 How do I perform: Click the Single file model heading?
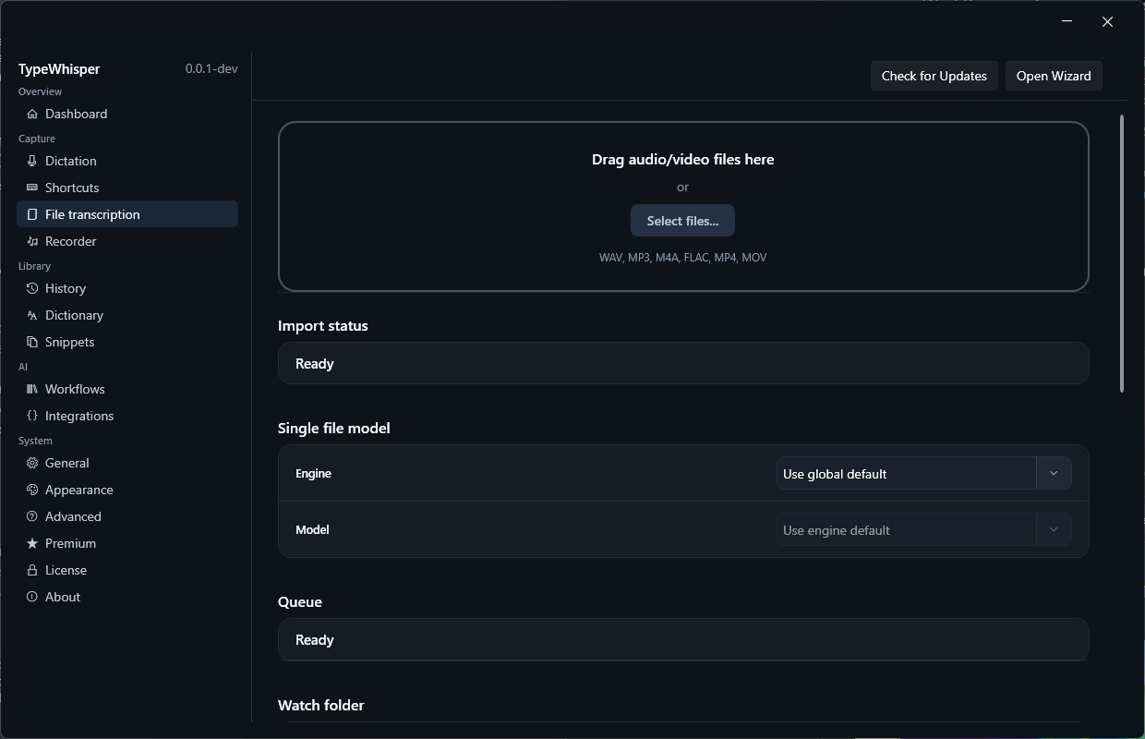point(333,428)
